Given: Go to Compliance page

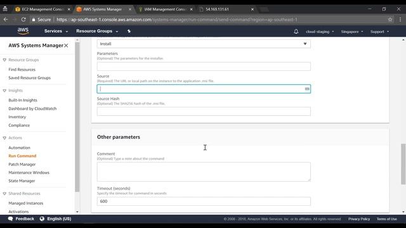Looking at the screenshot, I should coord(19,125).
